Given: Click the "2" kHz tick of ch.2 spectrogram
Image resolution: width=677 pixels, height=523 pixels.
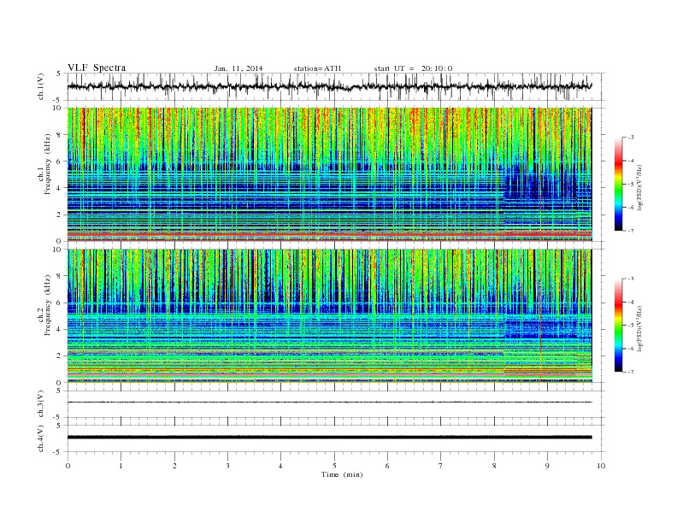Looking at the screenshot, I should tap(60, 356).
